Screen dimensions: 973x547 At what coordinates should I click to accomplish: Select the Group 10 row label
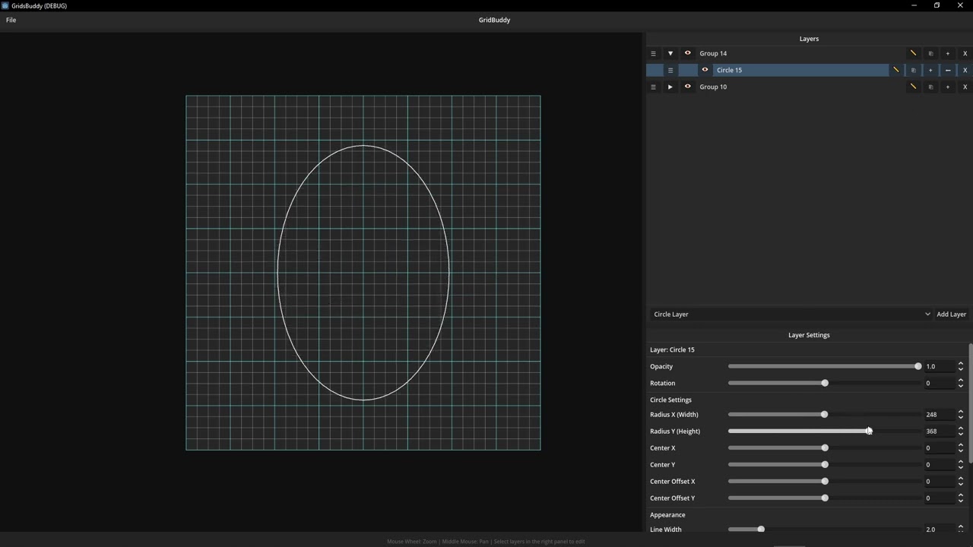tap(713, 87)
